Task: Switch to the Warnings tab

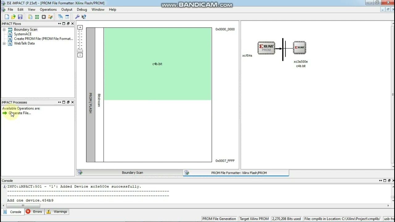Action: point(56,212)
